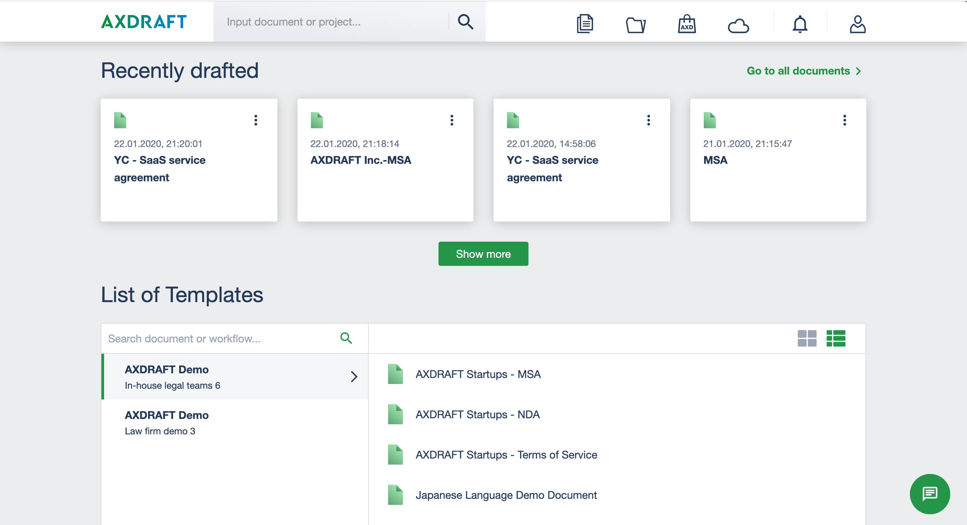Open notifications bell icon

[799, 24]
